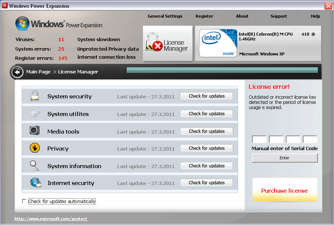
Task: Open the Register menu item
Action: [x=204, y=16]
